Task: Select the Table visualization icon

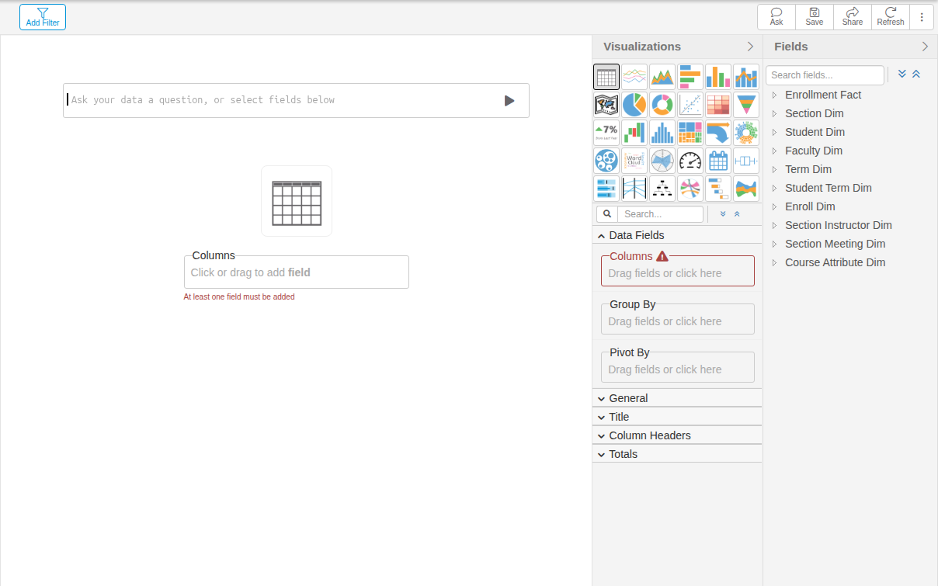Action: point(606,77)
